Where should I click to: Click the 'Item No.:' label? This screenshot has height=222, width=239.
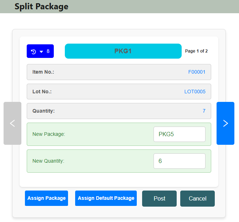[43, 72]
